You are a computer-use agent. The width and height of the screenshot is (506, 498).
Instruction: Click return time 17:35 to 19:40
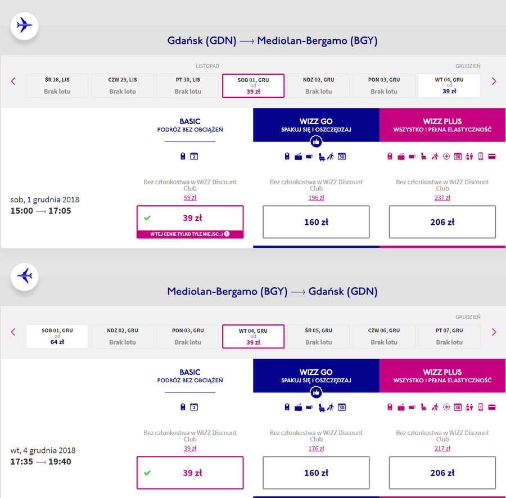click(x=40, y=461)
